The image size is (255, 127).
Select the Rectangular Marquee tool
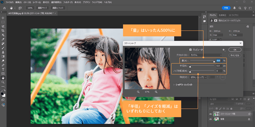[3, 22]
